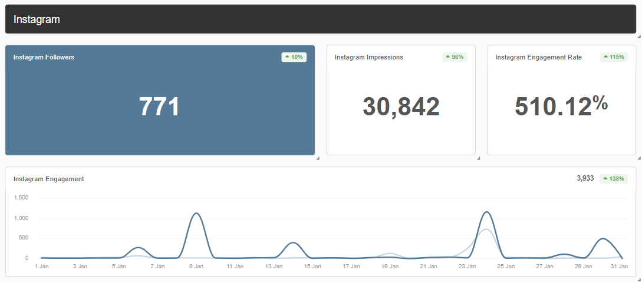The image size is (642, 283).
Task: Click the Instagram Engagement chart title
Action: point(48,179)
